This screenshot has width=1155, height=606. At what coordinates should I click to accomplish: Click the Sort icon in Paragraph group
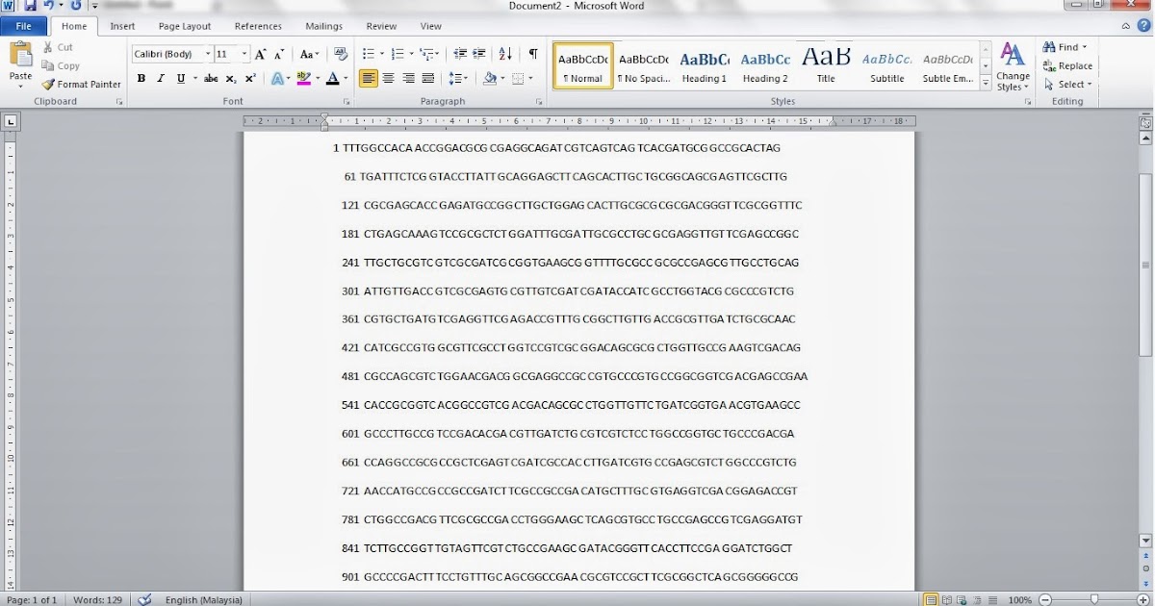click(504, 54)
